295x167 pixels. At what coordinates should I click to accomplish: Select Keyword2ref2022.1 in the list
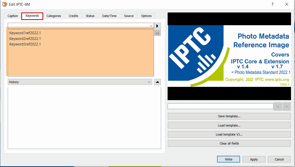(25, 38)
